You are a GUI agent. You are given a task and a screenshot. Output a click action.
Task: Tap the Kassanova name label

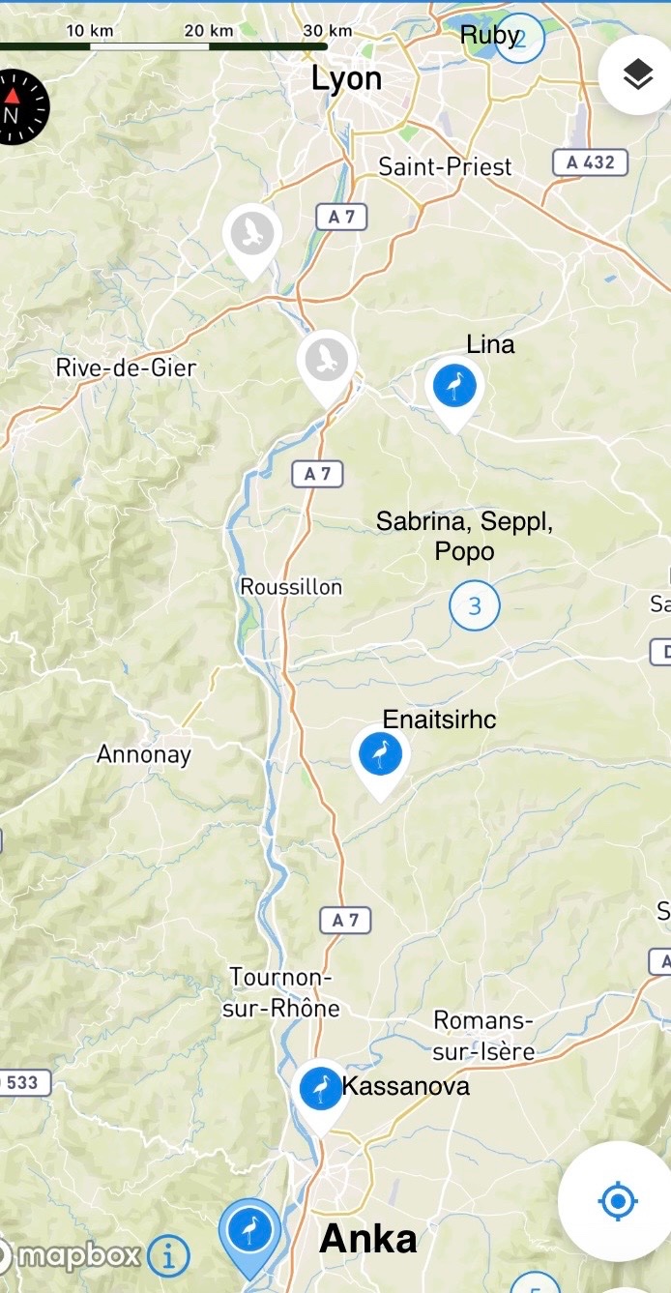point(406,1086)
